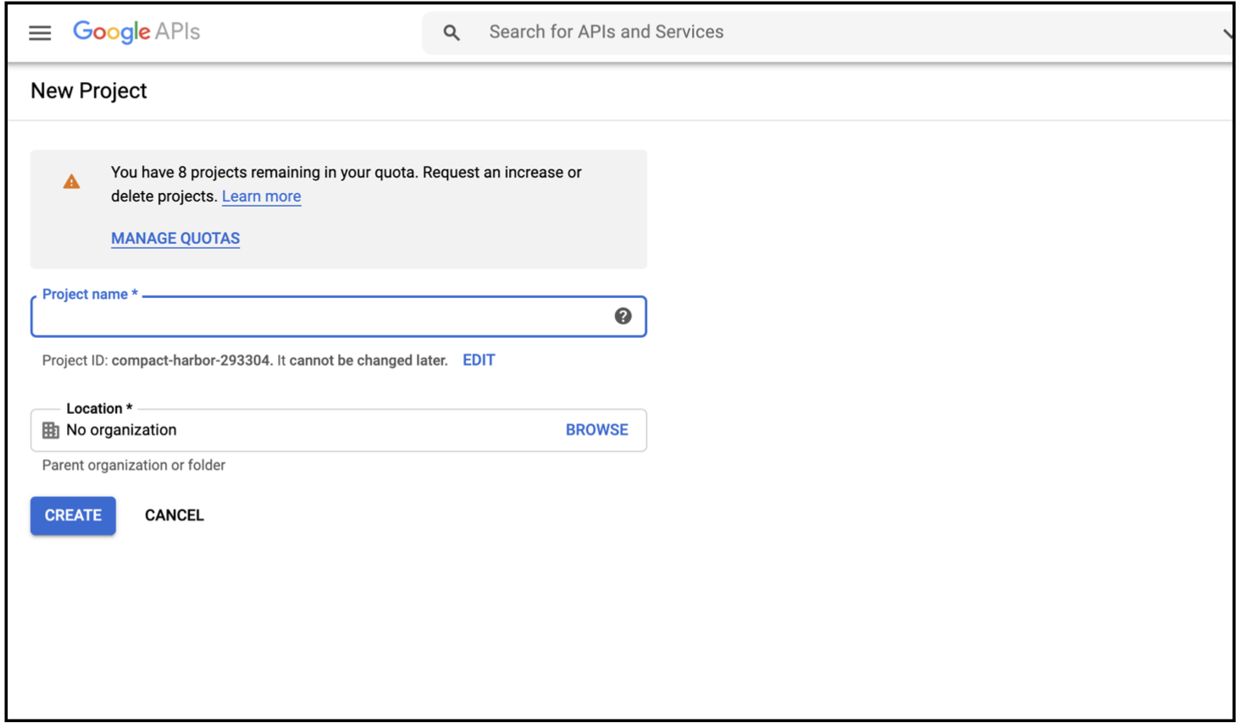Click the quota remaining warning message text
The image size is (1240, 723).
coord(346,173)
